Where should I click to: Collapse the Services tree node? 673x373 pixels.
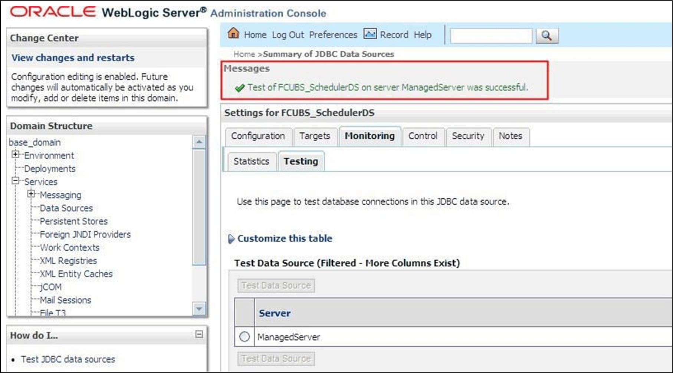point(15,181)
